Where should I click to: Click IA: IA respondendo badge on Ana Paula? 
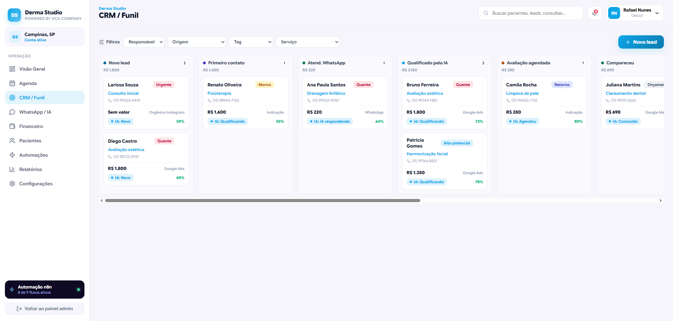coord(330,121)
